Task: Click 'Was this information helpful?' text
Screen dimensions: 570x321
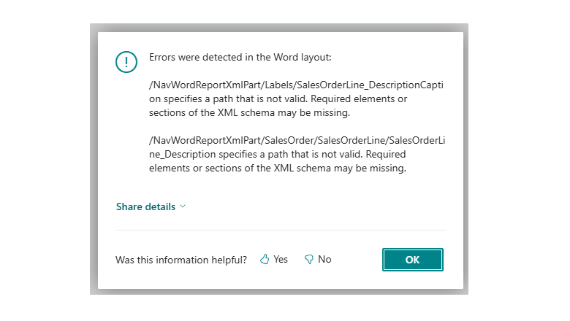Action: pos(181,260)
